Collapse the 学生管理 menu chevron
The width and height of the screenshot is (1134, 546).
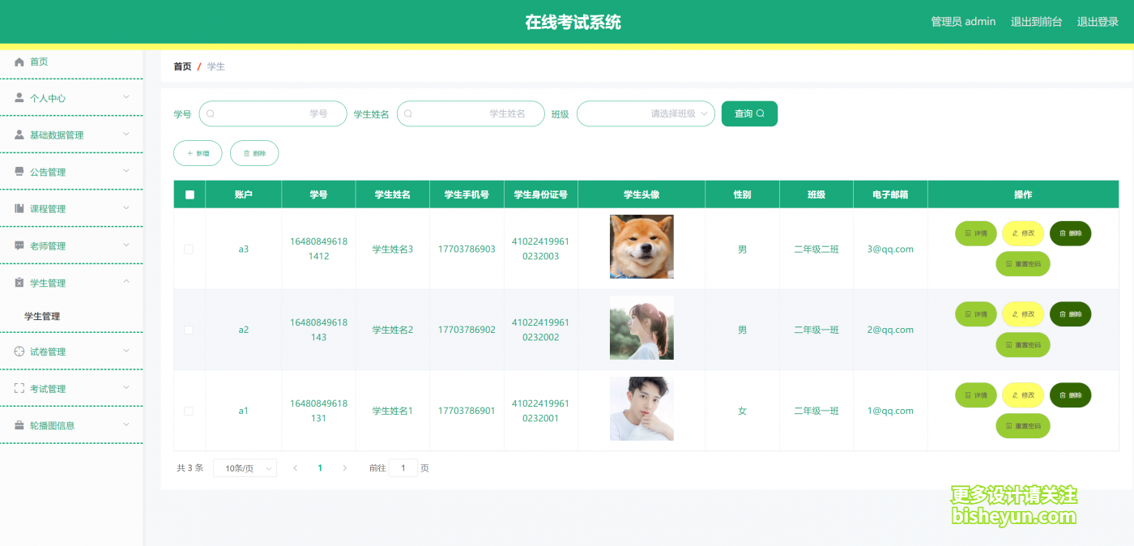coord(126,282)
